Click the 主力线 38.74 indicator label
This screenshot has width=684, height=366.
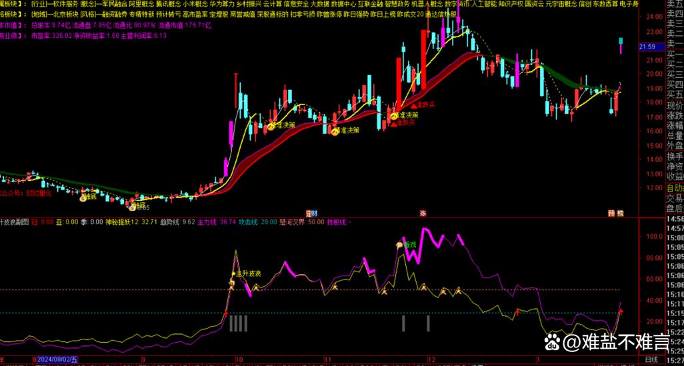(x=217, y=222)
